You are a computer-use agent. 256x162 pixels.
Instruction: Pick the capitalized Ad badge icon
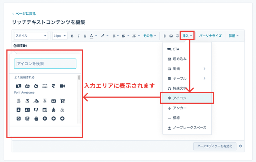[54, 101]
